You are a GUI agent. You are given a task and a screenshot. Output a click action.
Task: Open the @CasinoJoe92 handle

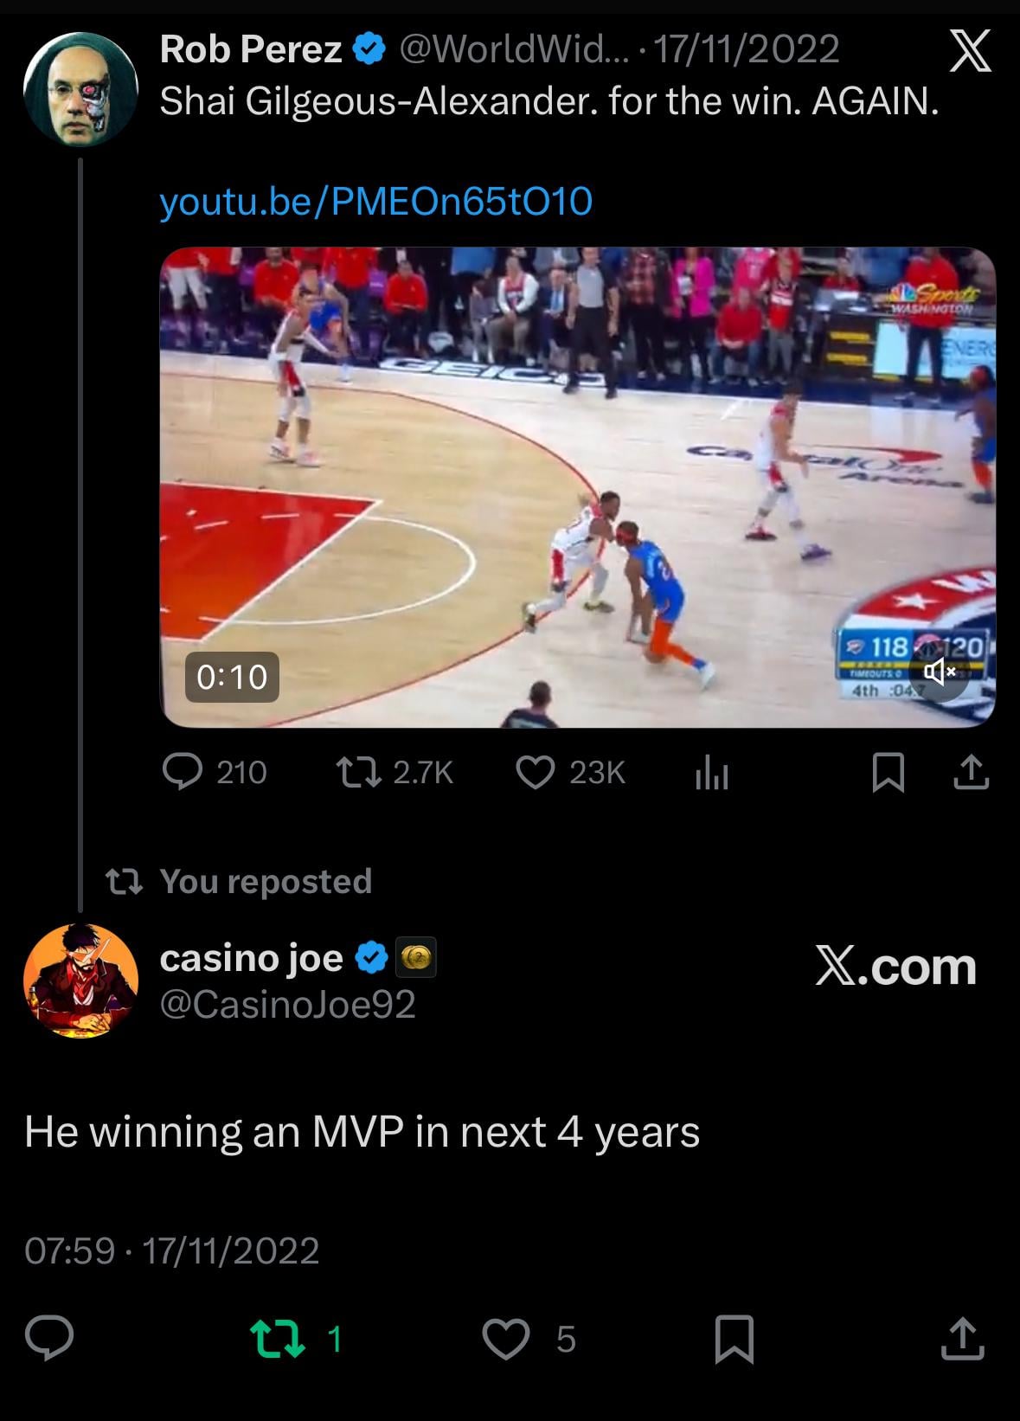pos(288,1004)
